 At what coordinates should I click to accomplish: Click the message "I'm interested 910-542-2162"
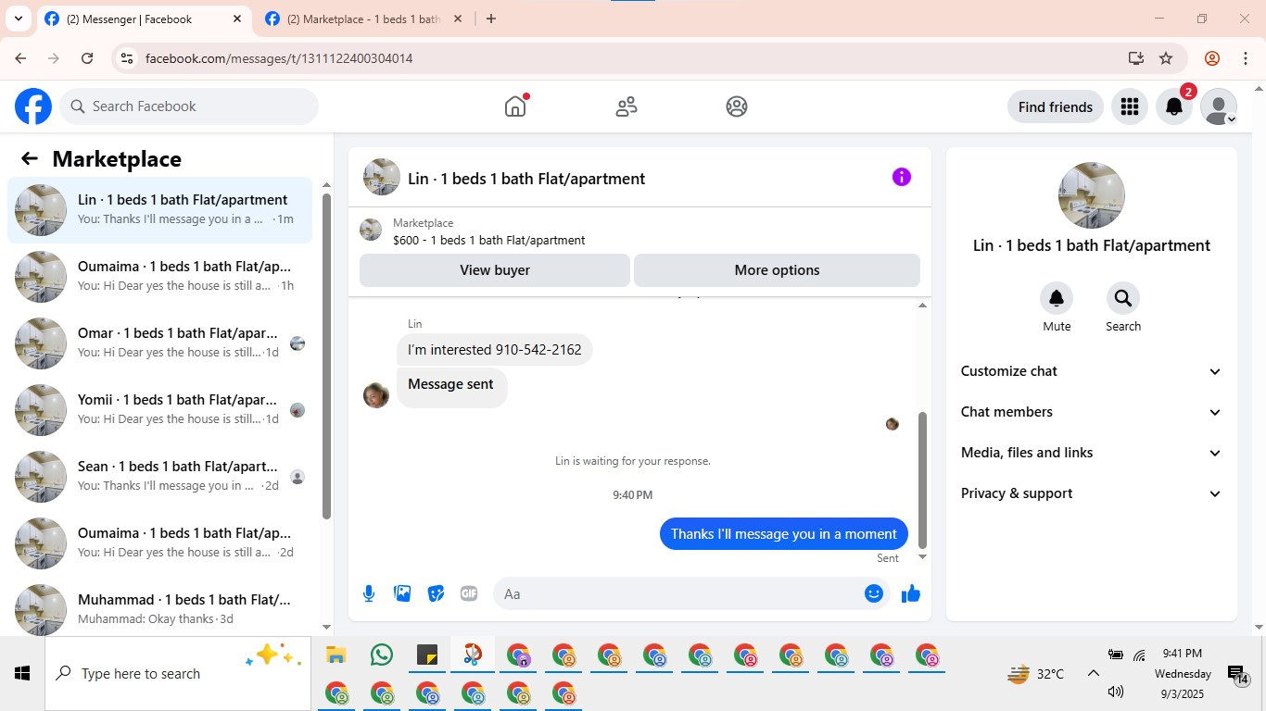click(x=495, y=350)
